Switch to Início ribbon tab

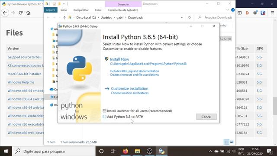[x=64, y=10]
